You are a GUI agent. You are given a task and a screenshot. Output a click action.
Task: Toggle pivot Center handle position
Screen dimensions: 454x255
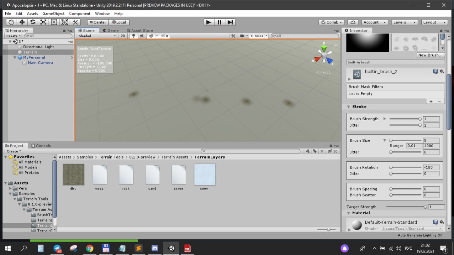(98, 22)
